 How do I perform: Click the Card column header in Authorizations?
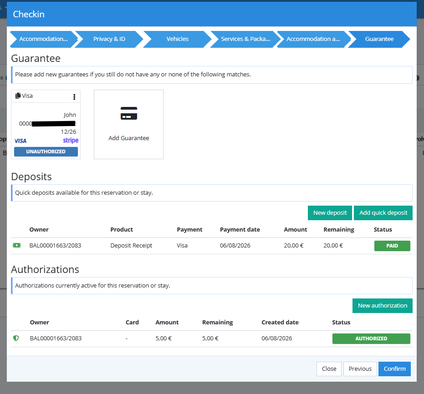click(x=132, y=323)
